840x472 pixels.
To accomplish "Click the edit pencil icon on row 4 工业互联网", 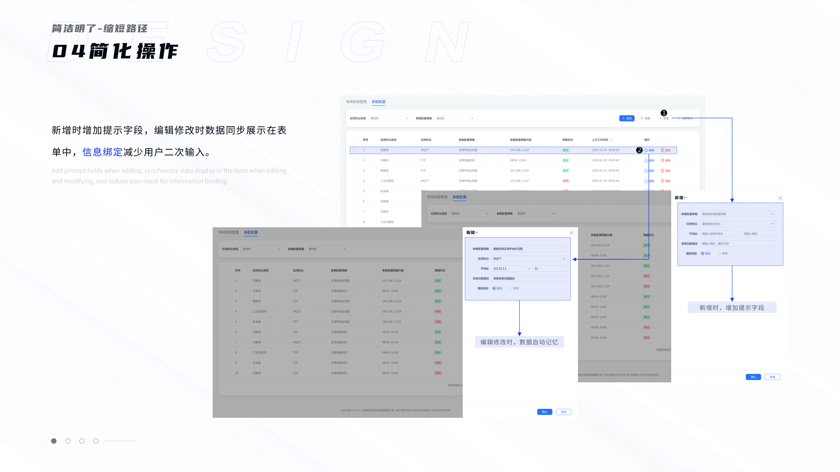I will pyautogui.click(x=646, y=181).
